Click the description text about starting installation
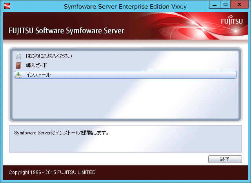 pos(62,133)
